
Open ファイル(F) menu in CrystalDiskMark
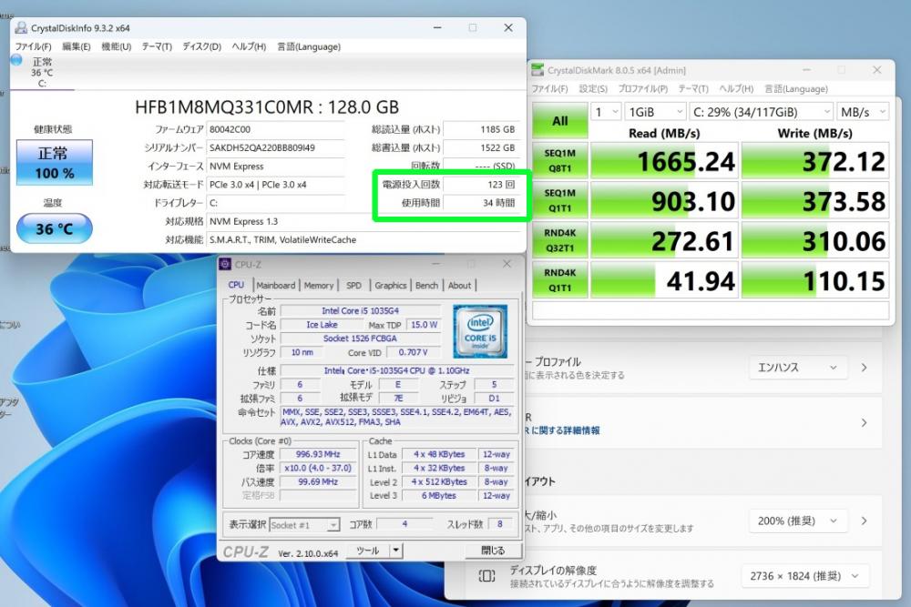coord(549,89)
